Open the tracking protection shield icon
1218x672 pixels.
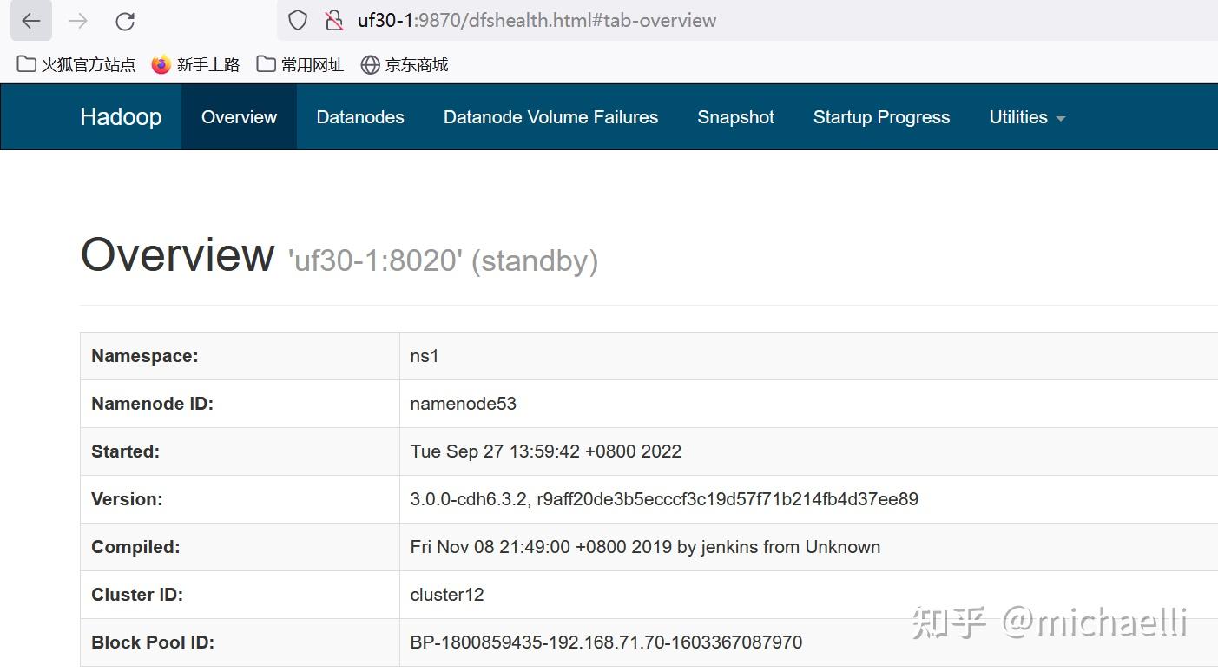(x=296, y=20)
